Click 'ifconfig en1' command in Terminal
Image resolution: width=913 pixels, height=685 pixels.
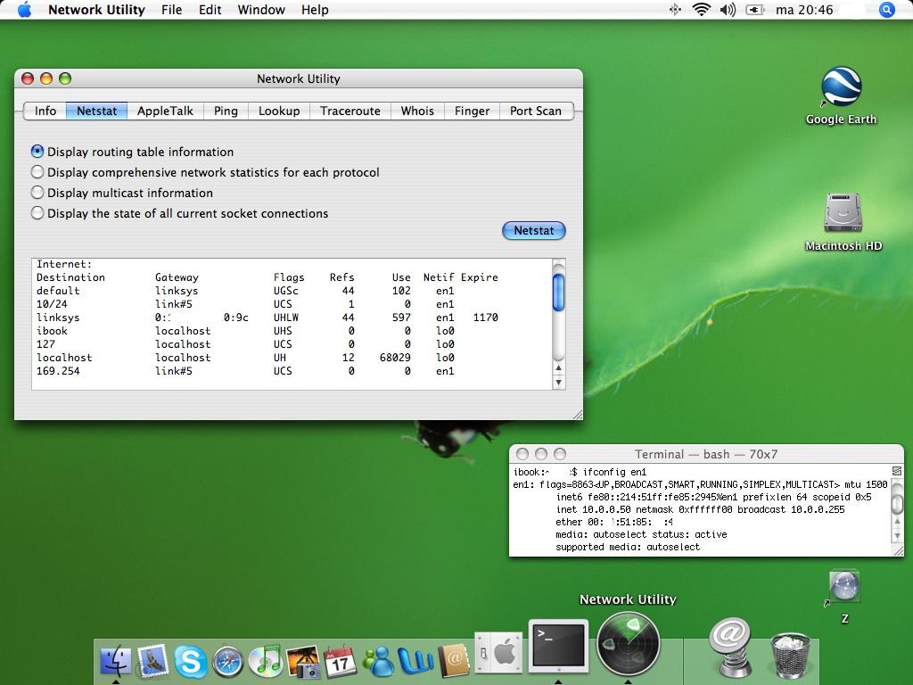point(614,472)
